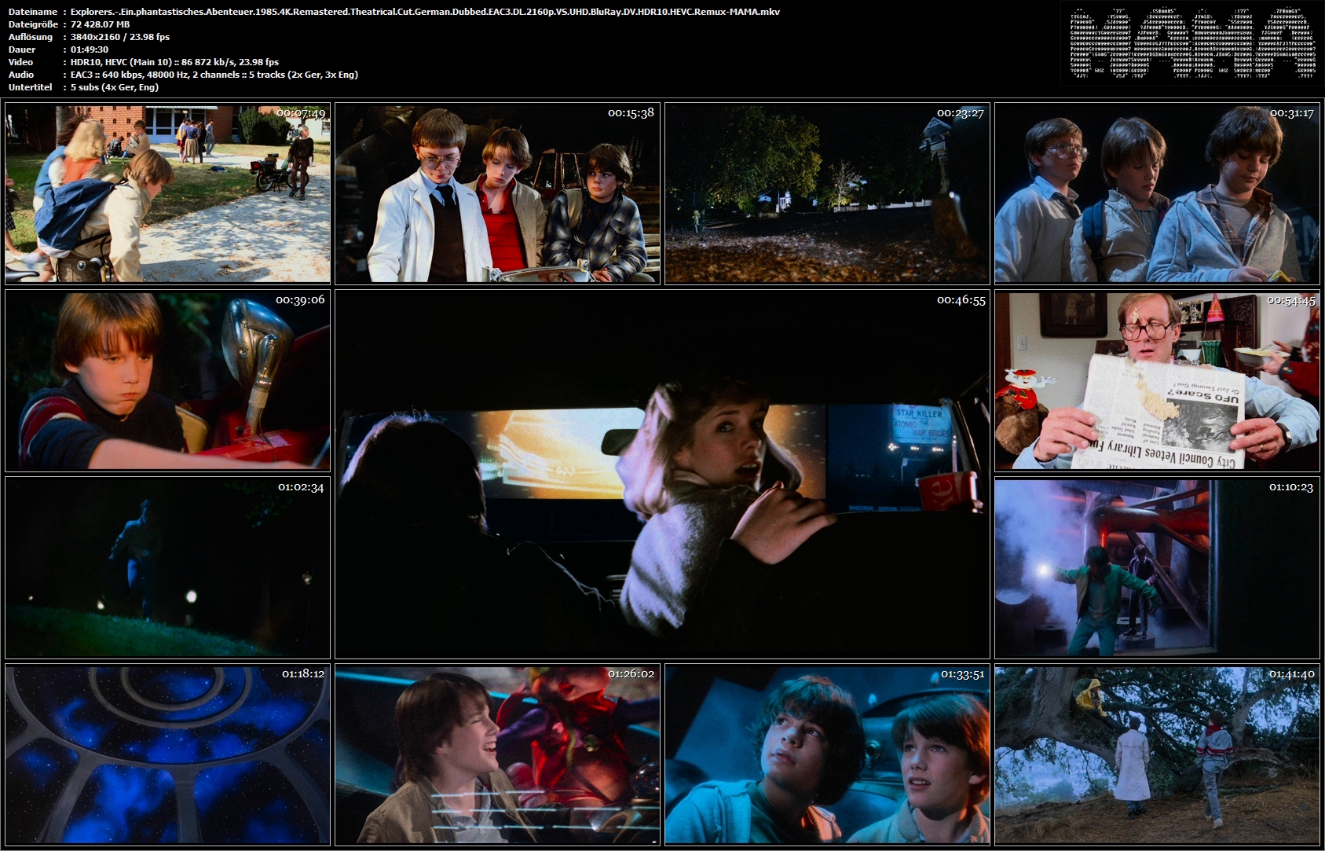Click the ASCII art logo in top right

click(1193, 43)
